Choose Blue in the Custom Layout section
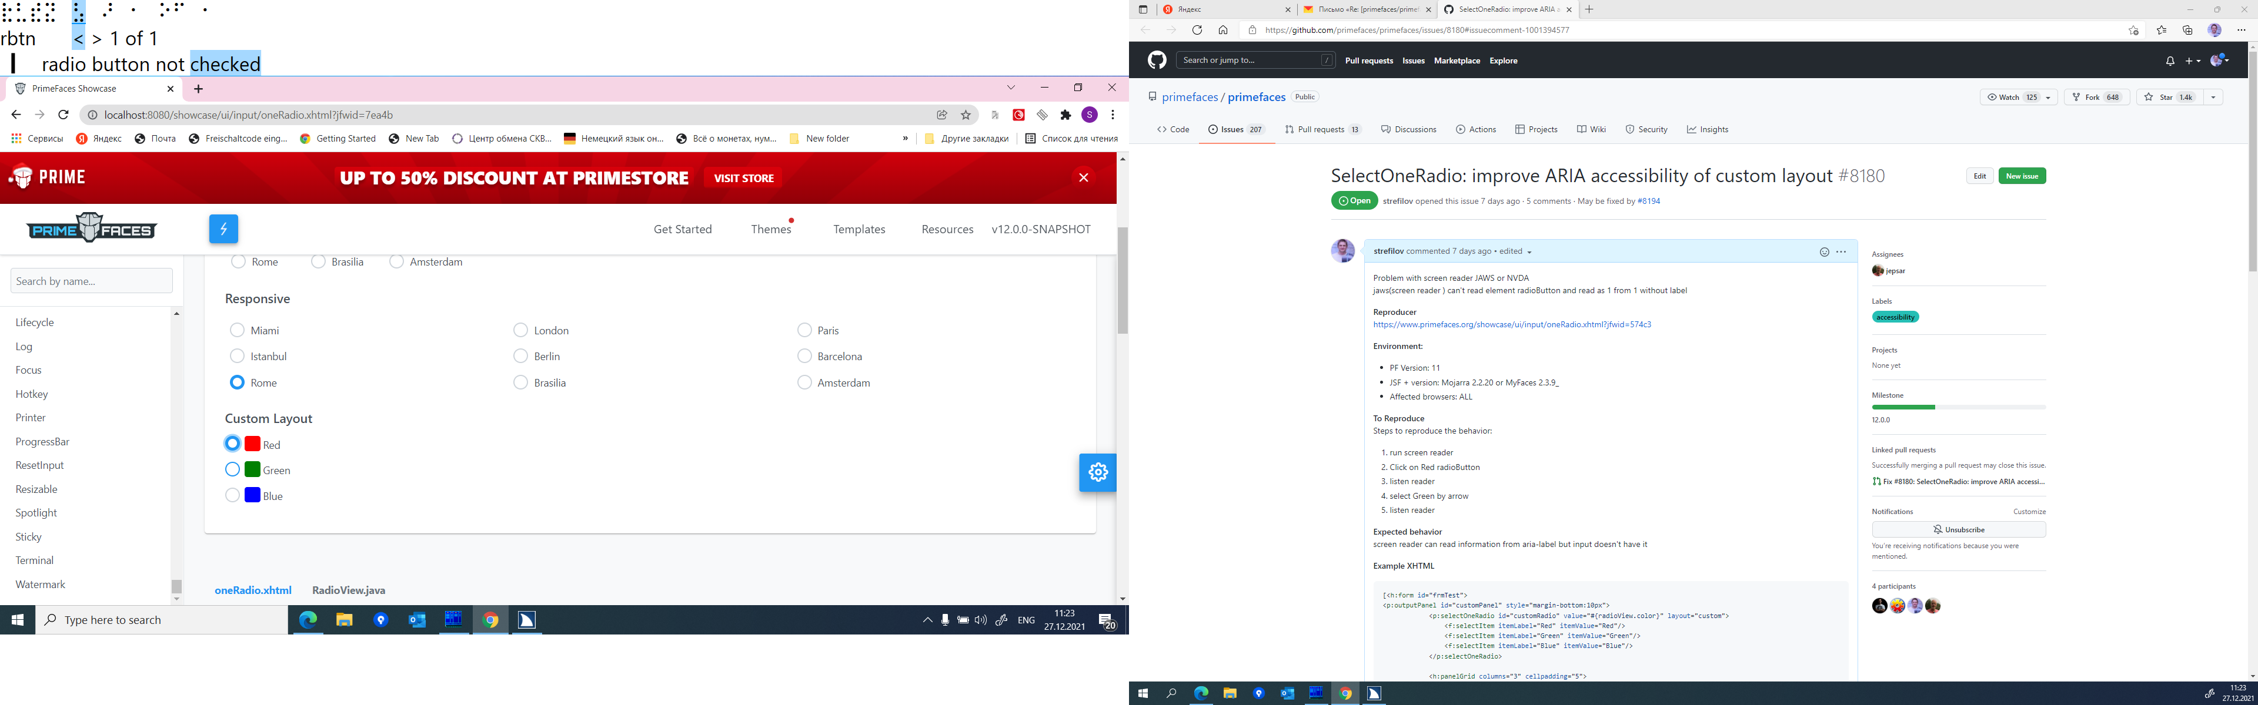The height and width of the screenshot is (705, 2258). click(x=232, y=495)
